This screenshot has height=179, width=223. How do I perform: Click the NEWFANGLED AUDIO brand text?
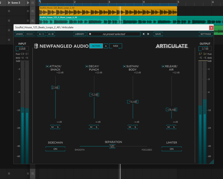(64, 46)
